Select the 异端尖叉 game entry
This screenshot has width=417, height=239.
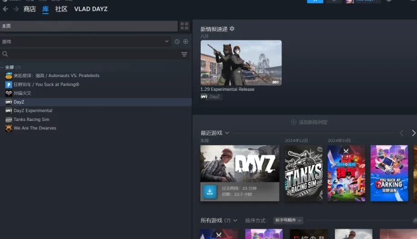(x=22, y=93)
